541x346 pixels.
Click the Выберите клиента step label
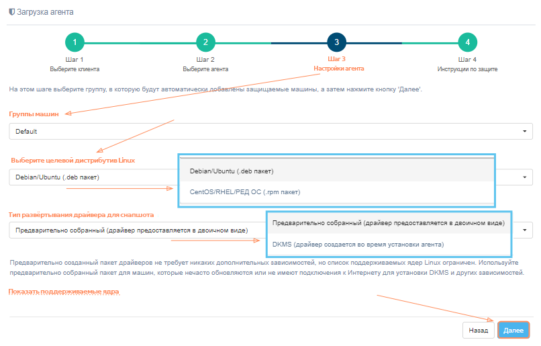click(75, 69)
